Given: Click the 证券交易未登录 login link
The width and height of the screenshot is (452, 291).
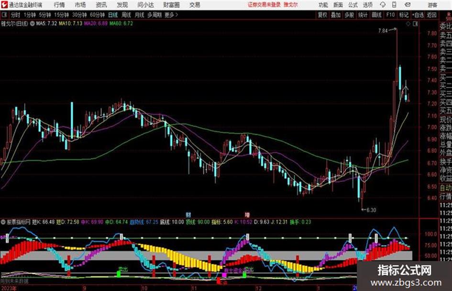Looking at the screenshot, I should (265, 5).
